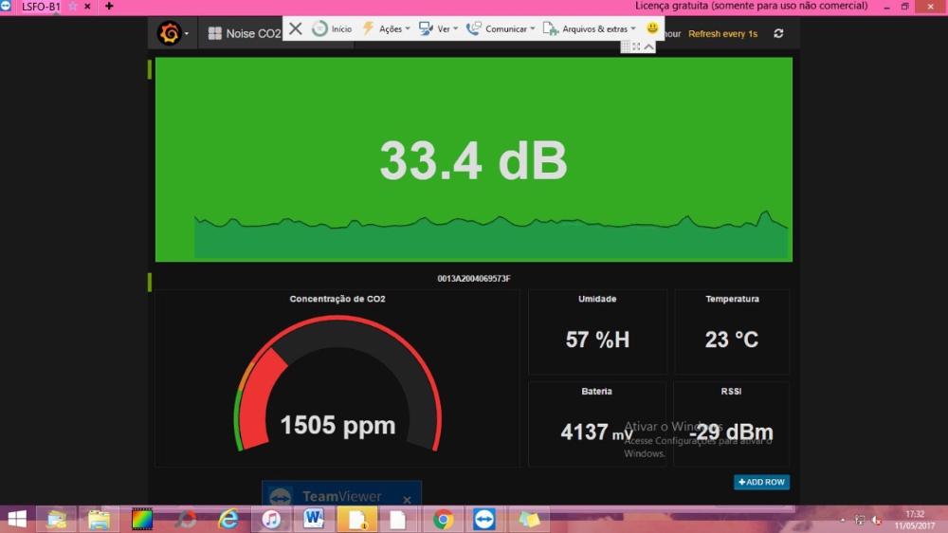Viewport: 948px width, 533px height.
Task: Add a new tab with plus icon
Action: tap(109, 6)
